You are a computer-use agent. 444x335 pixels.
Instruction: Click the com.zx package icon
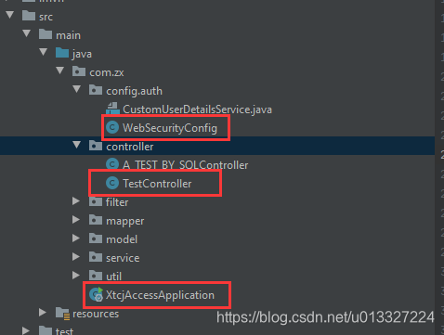point(79,71)
